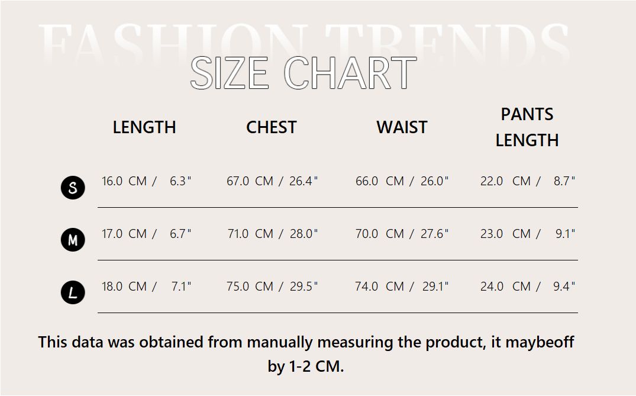Click the S size badge icon
This screenshot has height=396, width=636.
click(73, 188)
